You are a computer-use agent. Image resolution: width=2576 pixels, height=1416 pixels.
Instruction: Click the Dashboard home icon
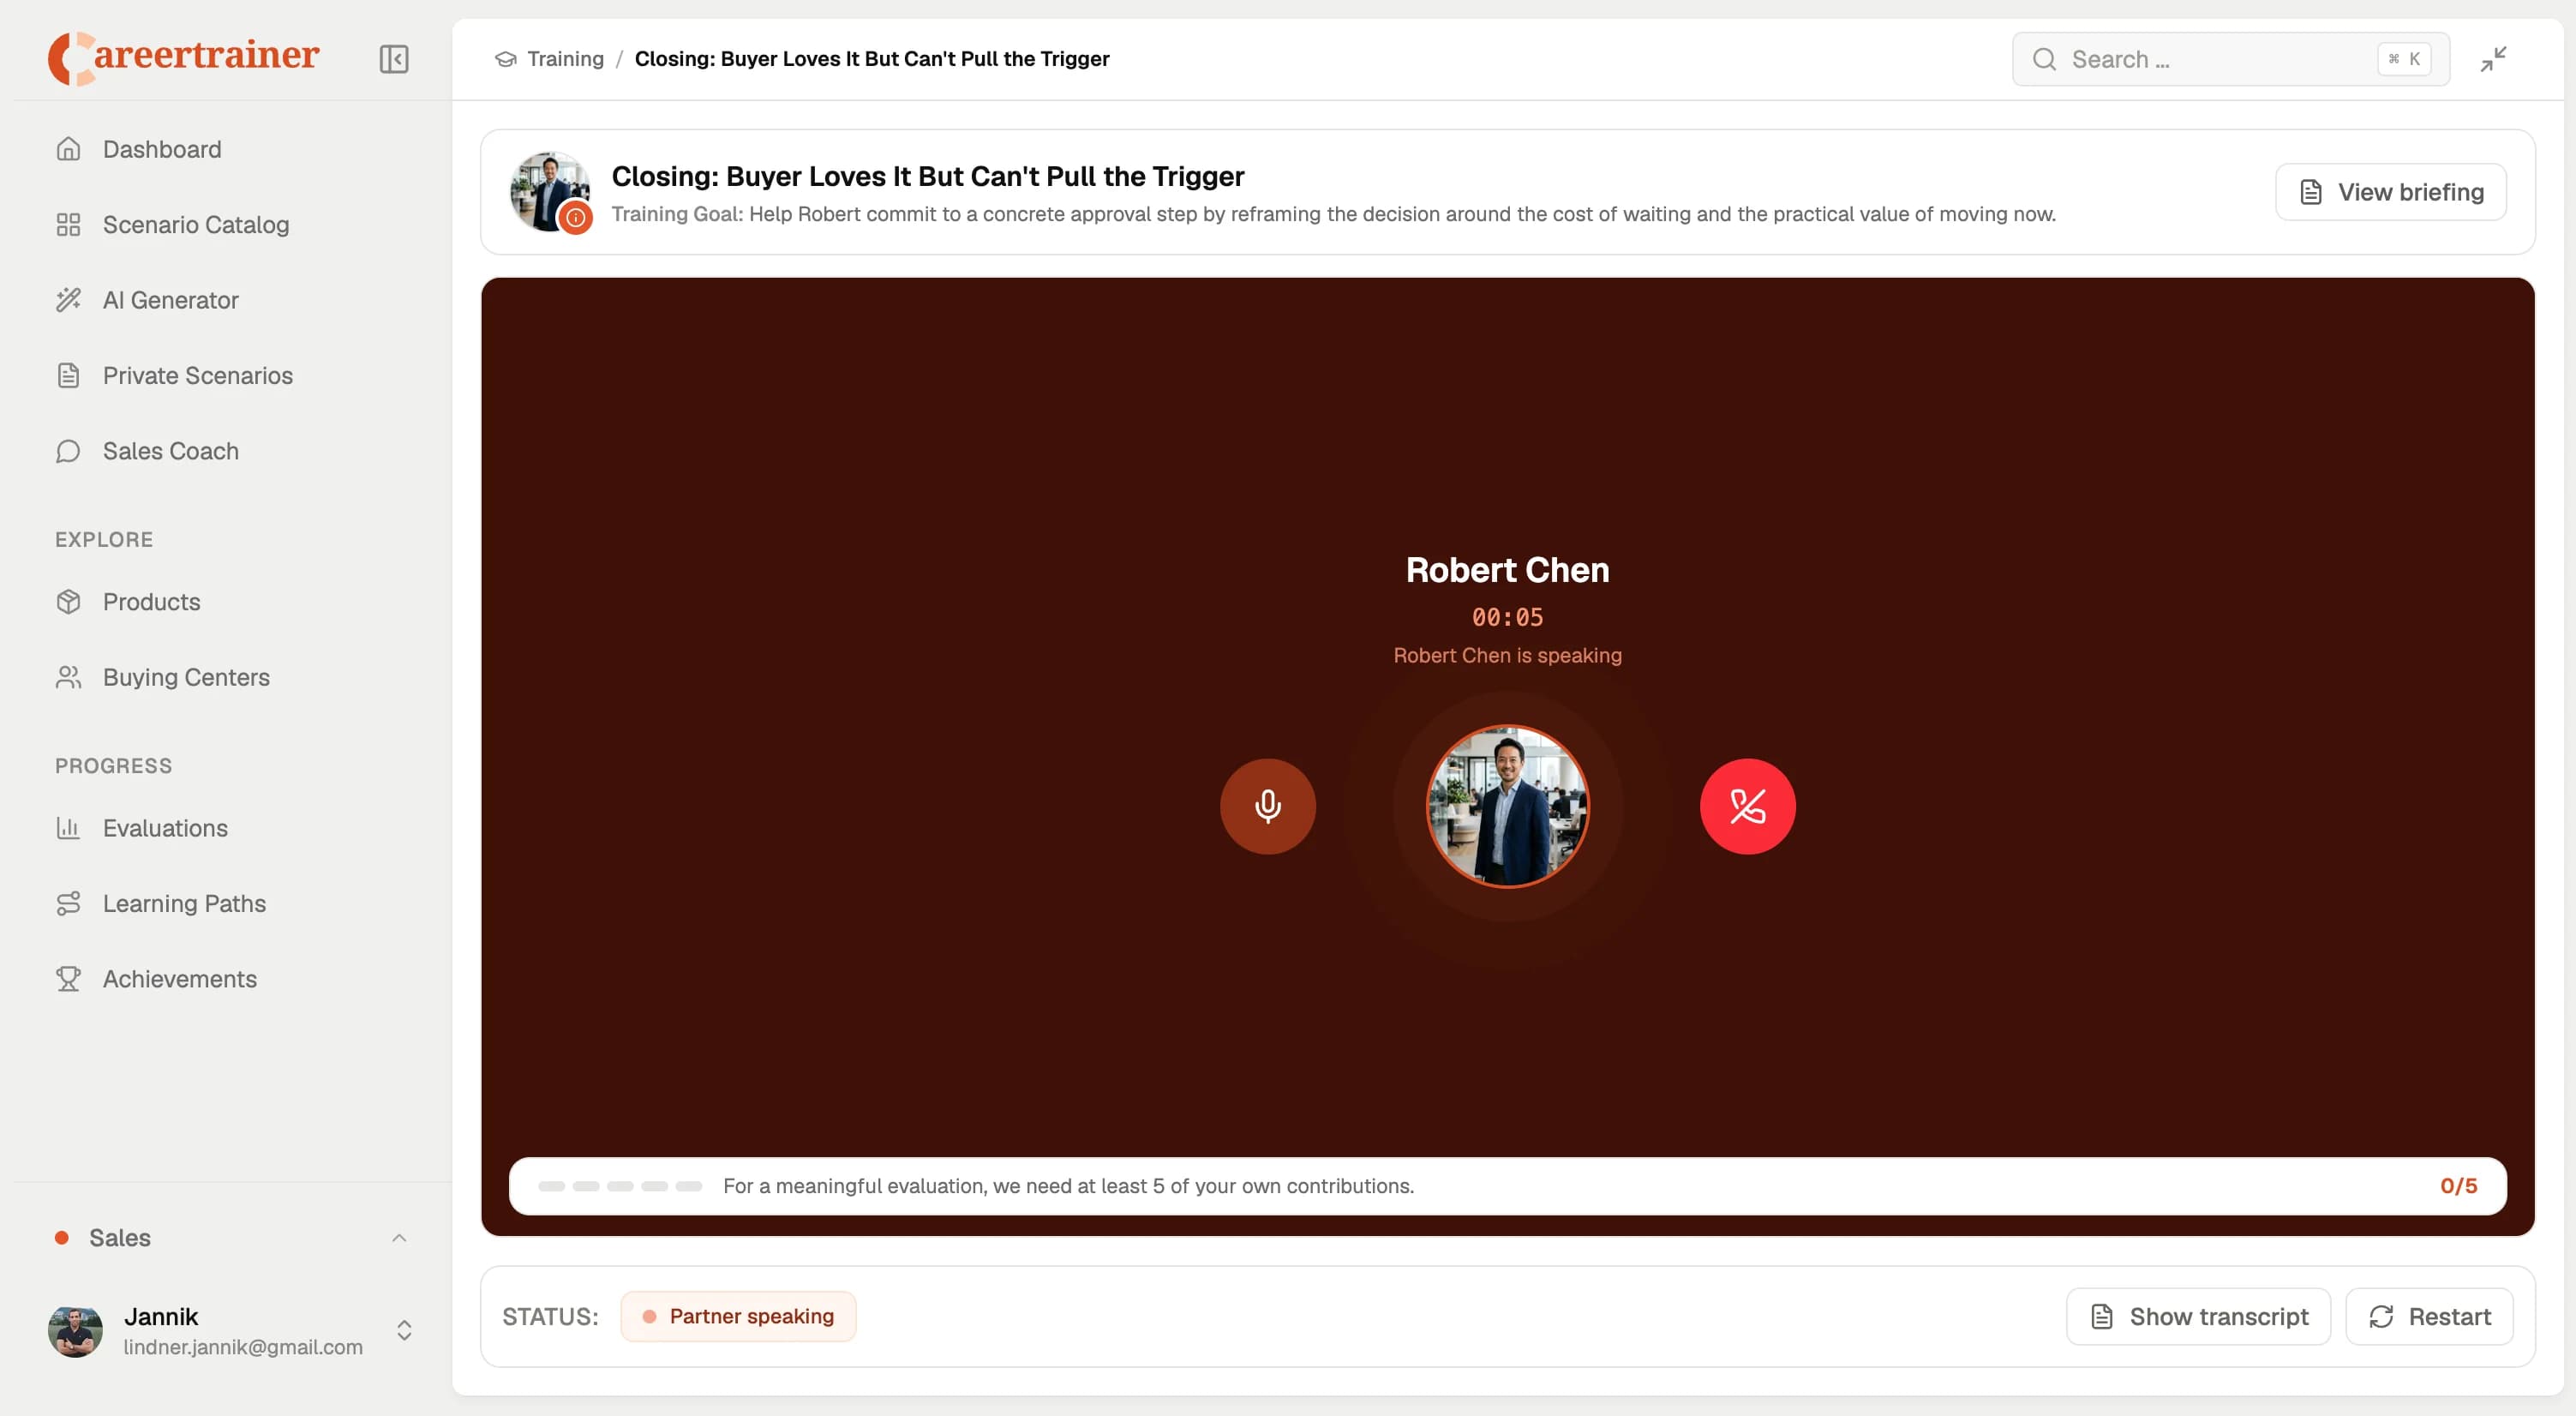[x=68, y=149]
